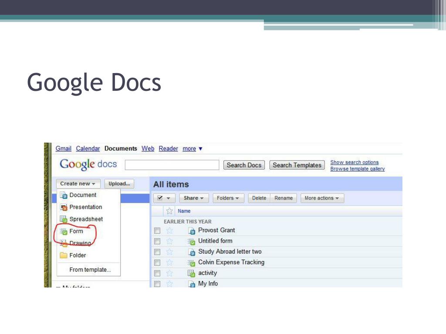Check the box for Untitled form
The image size is (446, 334).
point(157,241)
